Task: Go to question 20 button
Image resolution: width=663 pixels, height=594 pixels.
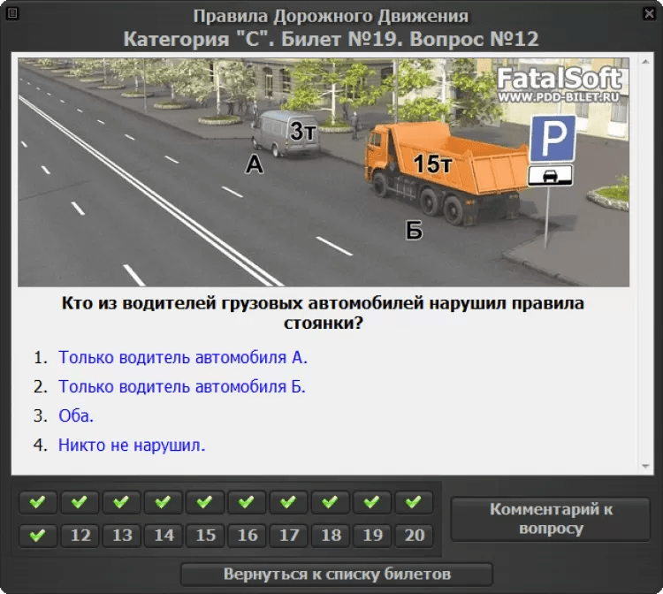Action: pyautogui.click(x=413, y=535)
